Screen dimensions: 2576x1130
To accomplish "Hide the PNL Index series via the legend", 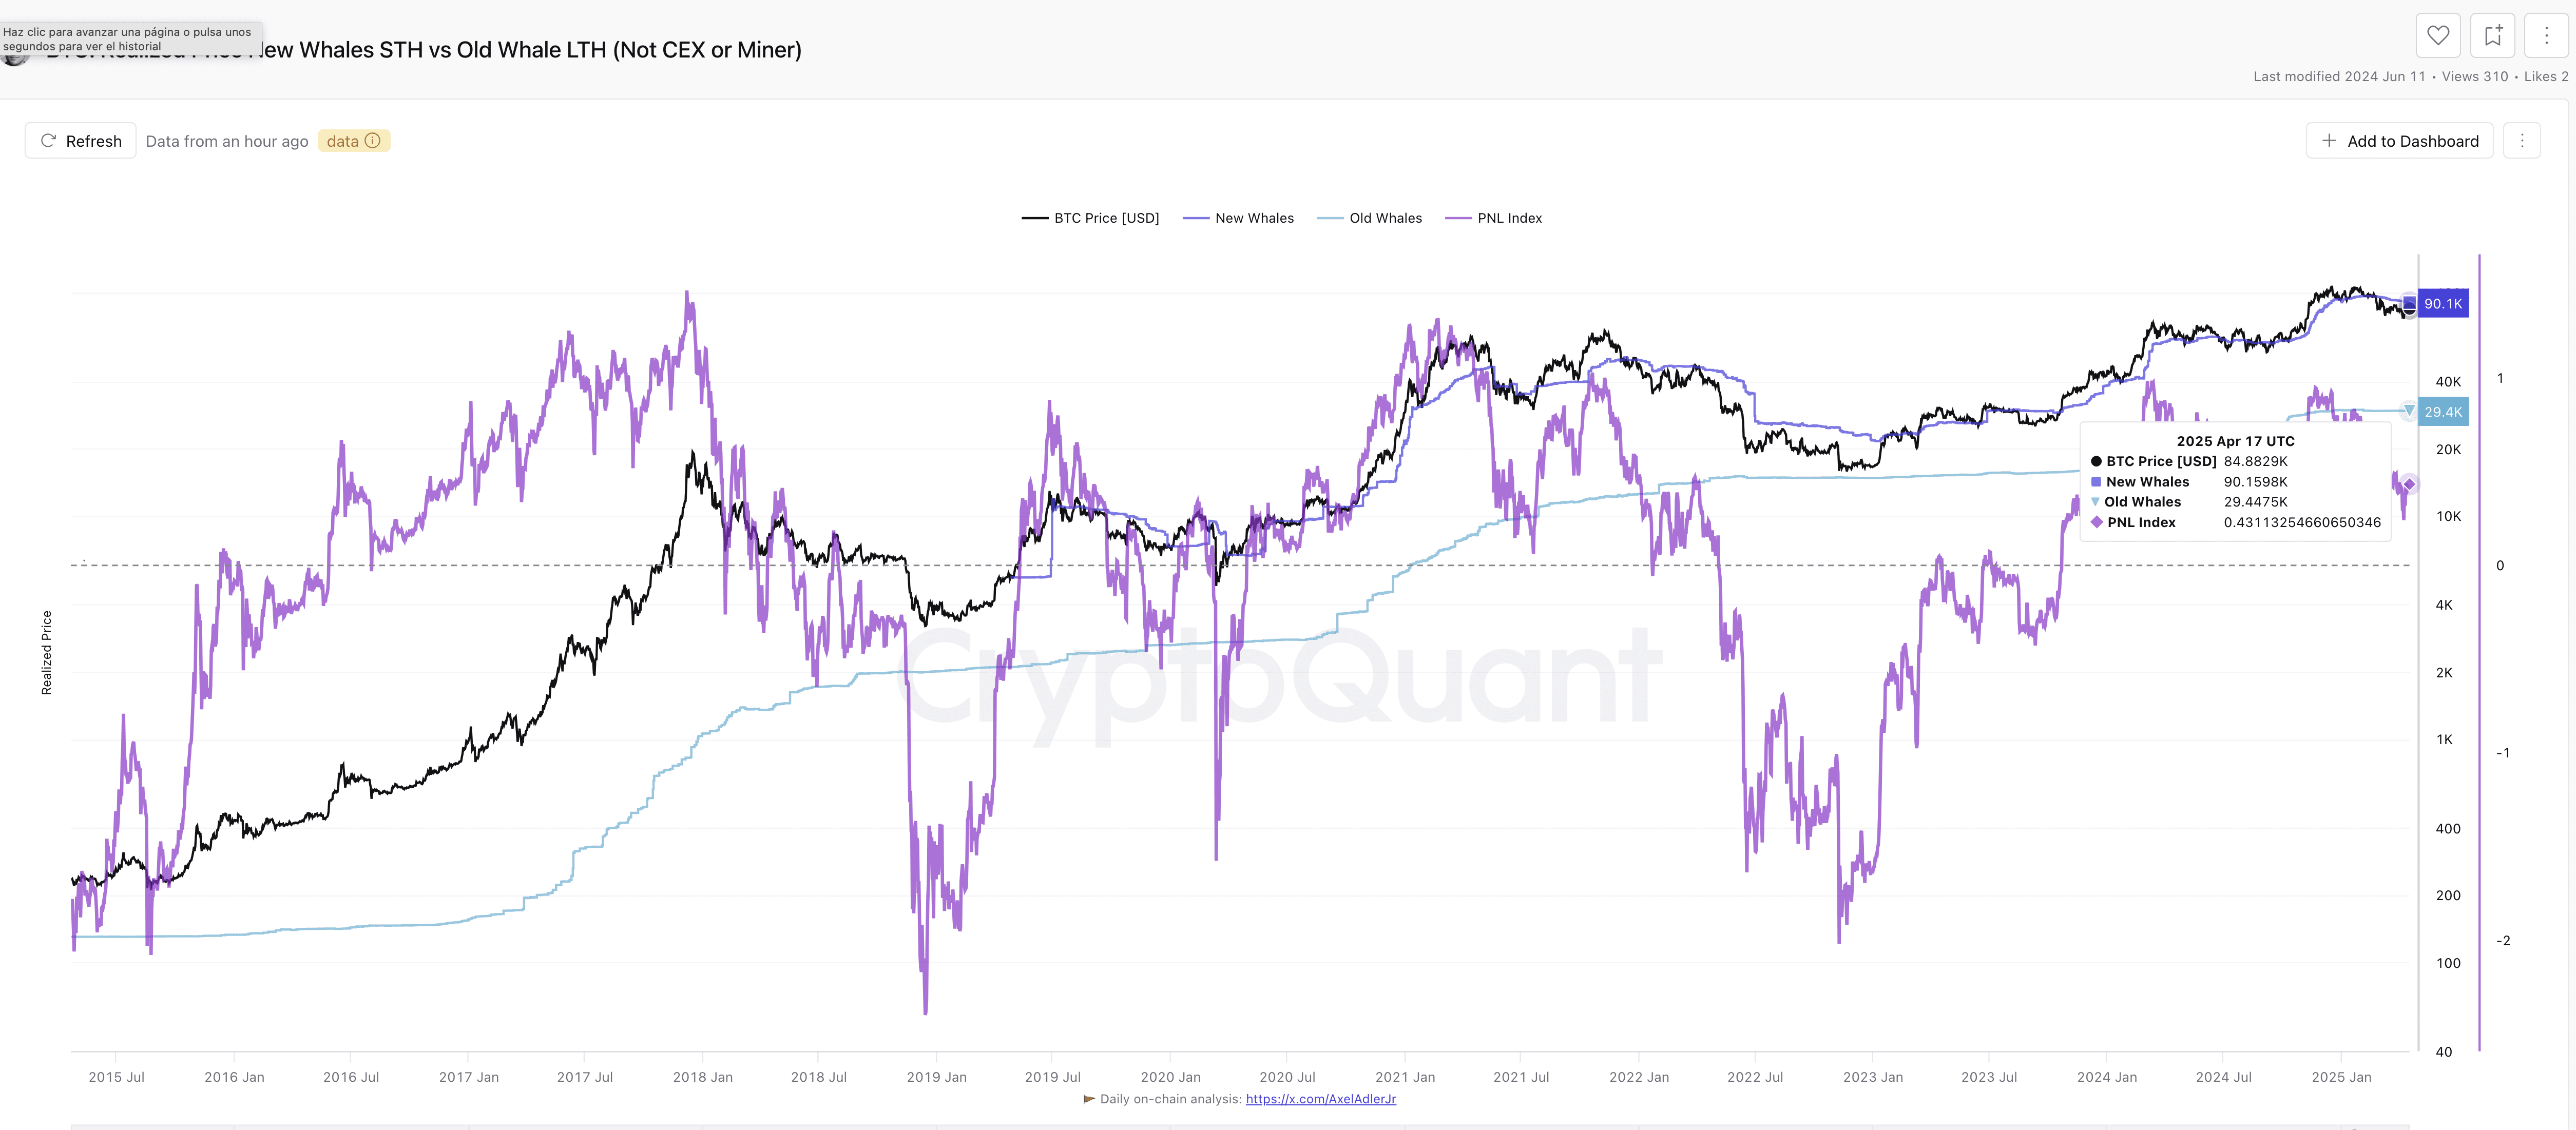I will [x=1494, y=218].
